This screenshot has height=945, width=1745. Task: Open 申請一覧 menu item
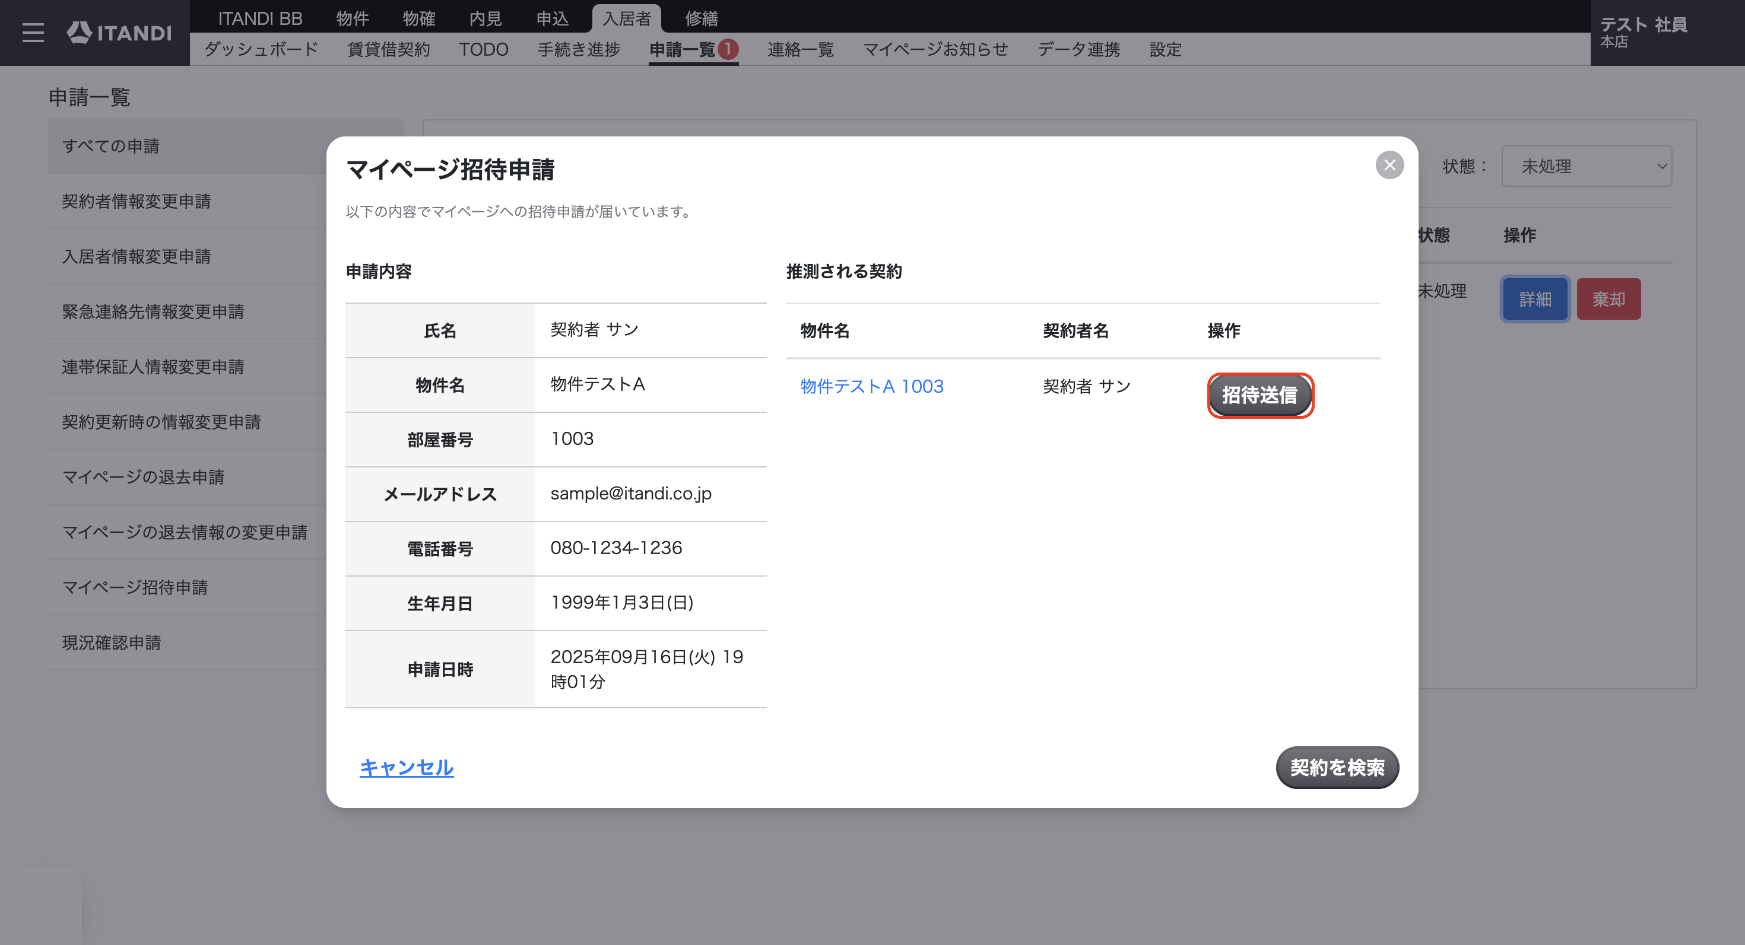pos(682,49)
